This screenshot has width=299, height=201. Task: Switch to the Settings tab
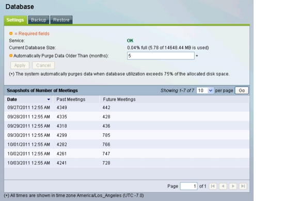[x=15, y=20]
